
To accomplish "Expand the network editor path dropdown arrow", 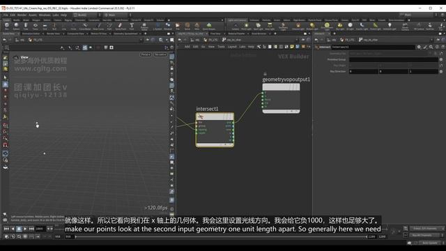I will click(x=297, y=40).
